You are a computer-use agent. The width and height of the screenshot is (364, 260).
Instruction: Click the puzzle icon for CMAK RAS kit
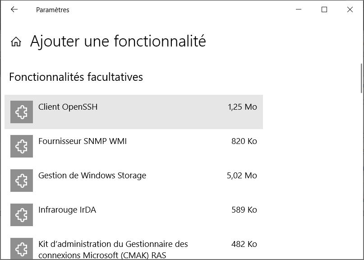pos(22,249)
